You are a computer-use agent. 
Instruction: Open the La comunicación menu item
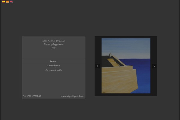click(54, 70)
